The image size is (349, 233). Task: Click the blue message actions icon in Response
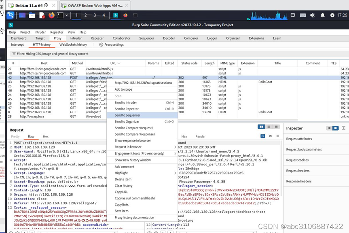263,136
